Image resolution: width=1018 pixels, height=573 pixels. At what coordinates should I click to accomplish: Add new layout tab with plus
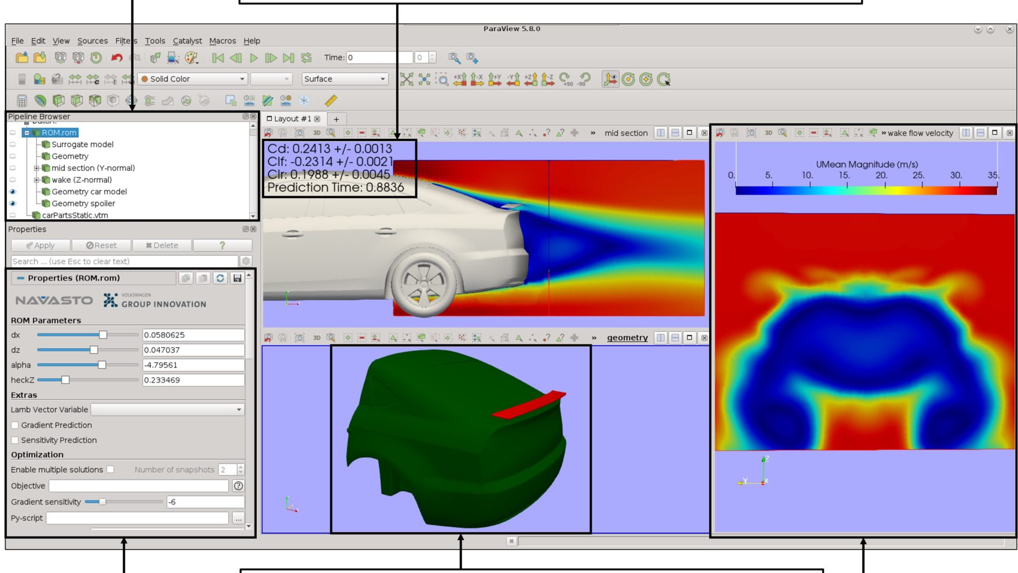point(336,119)
